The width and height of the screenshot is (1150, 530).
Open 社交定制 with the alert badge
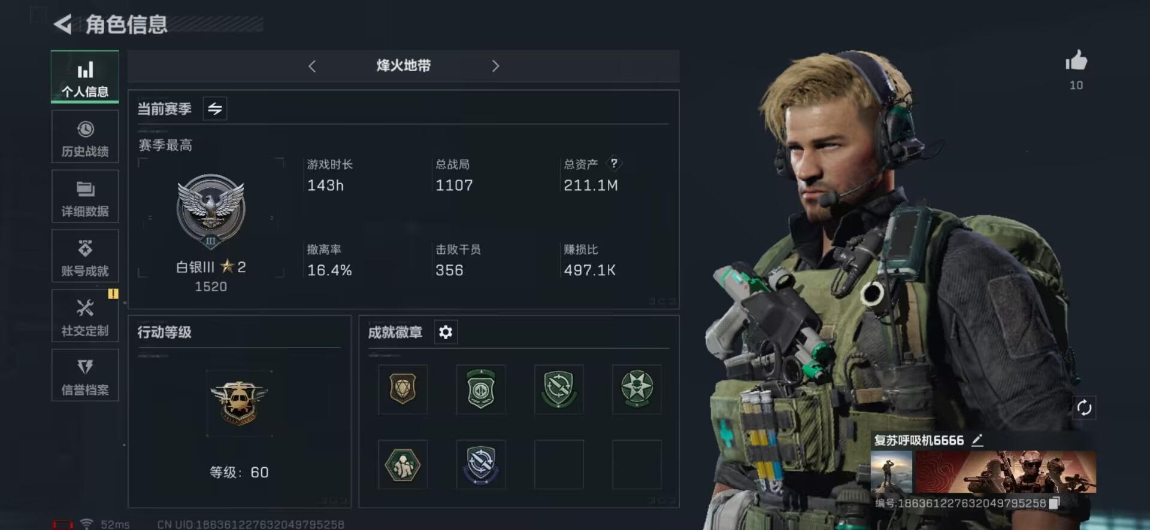[85, 316]
